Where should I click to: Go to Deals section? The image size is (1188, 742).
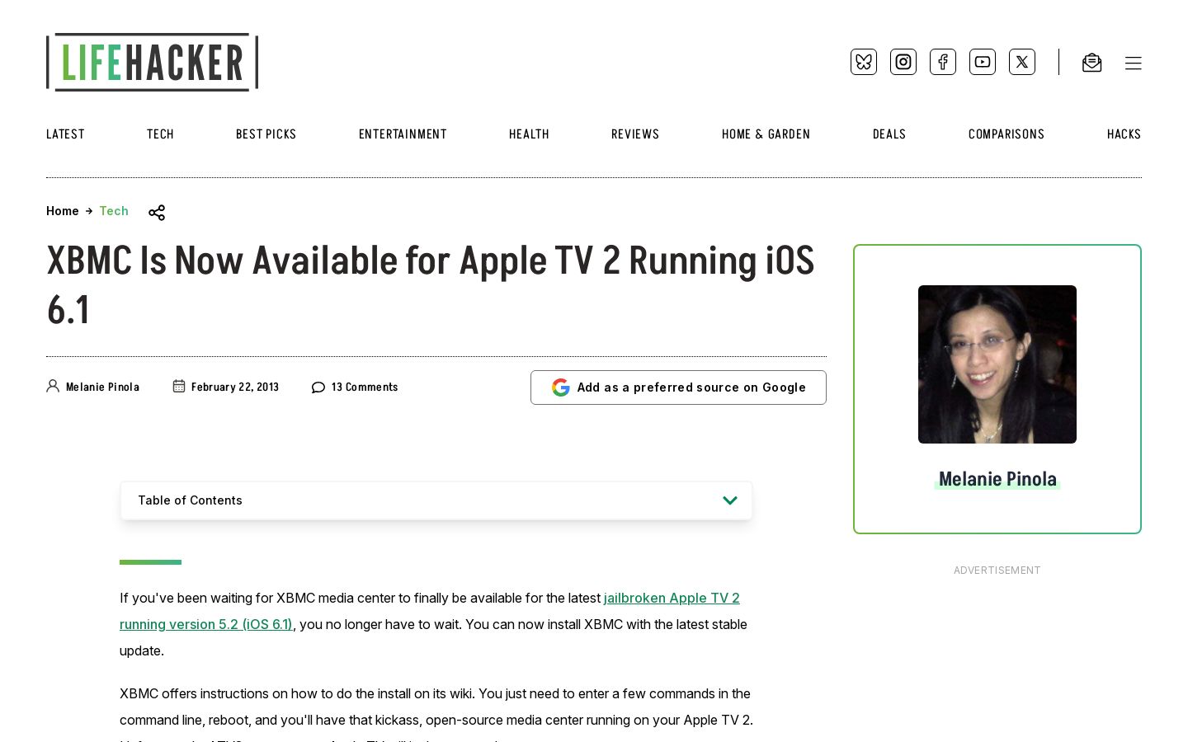coord(889,134)
